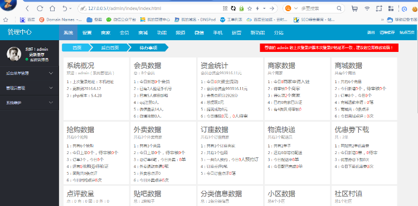
Task: Go back with the browser back arrow
Action: 27,8
